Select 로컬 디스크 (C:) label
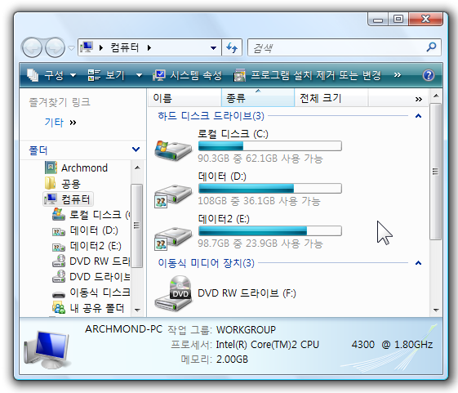The image size is (458, 393). 233,134
